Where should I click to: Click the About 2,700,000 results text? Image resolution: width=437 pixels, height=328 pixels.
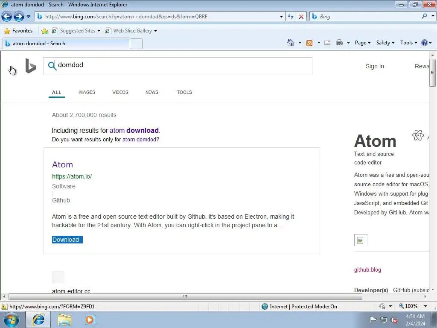pos(84,115)
